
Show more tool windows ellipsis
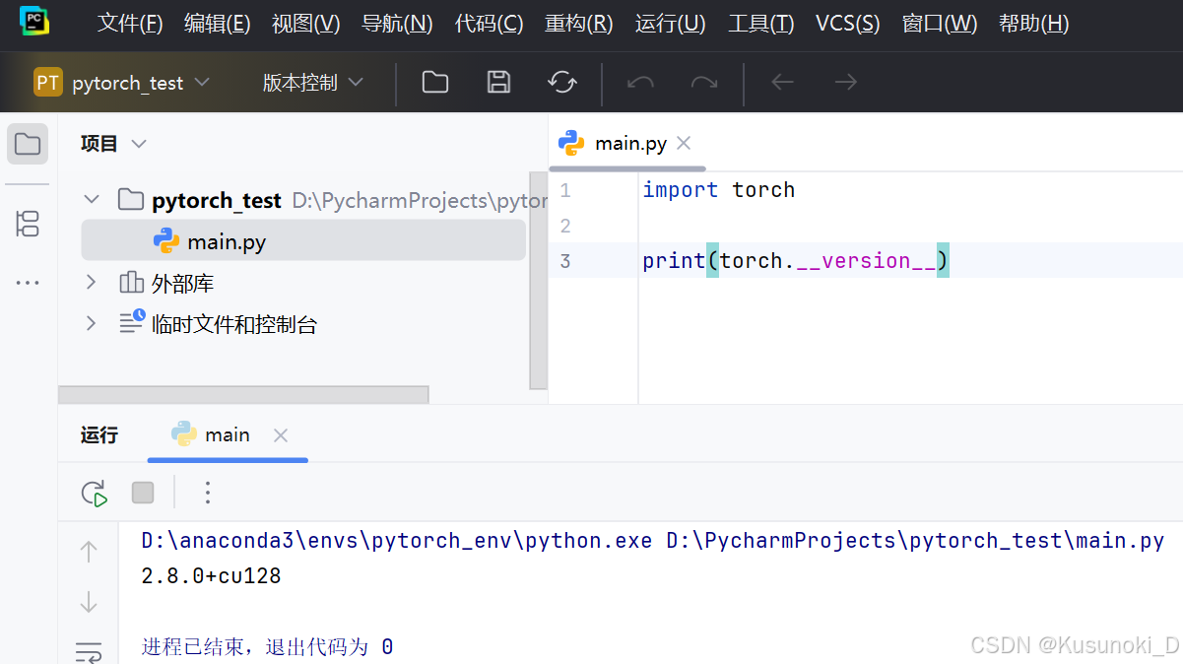[28, 283]
